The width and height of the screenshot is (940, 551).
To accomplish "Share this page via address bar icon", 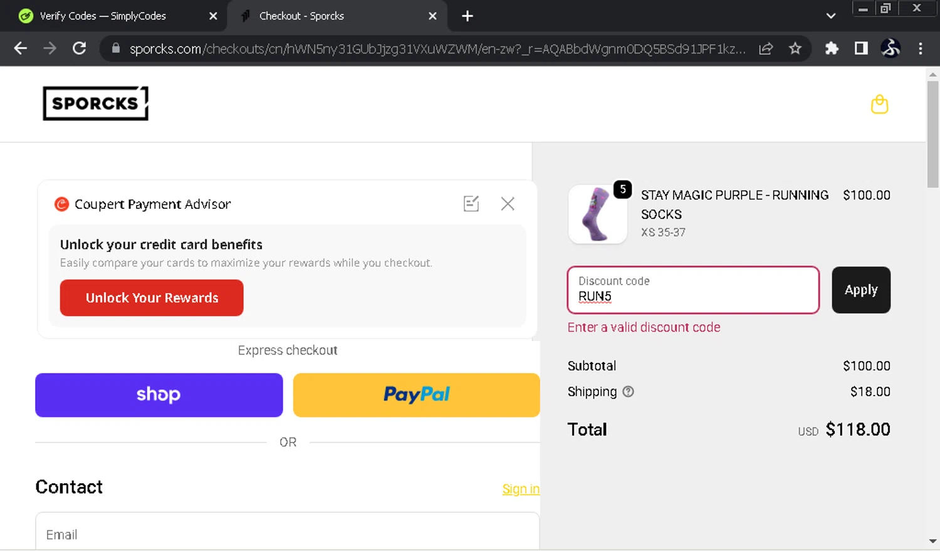I will 766,48.
